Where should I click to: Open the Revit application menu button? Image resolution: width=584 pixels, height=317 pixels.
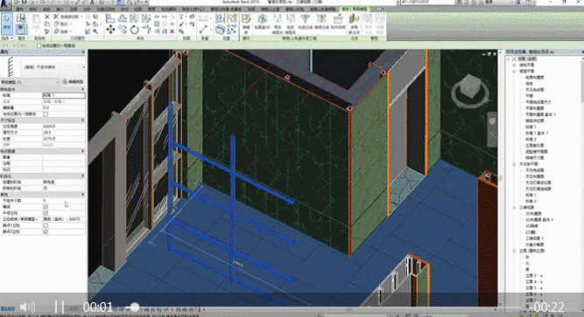[5, 3]
